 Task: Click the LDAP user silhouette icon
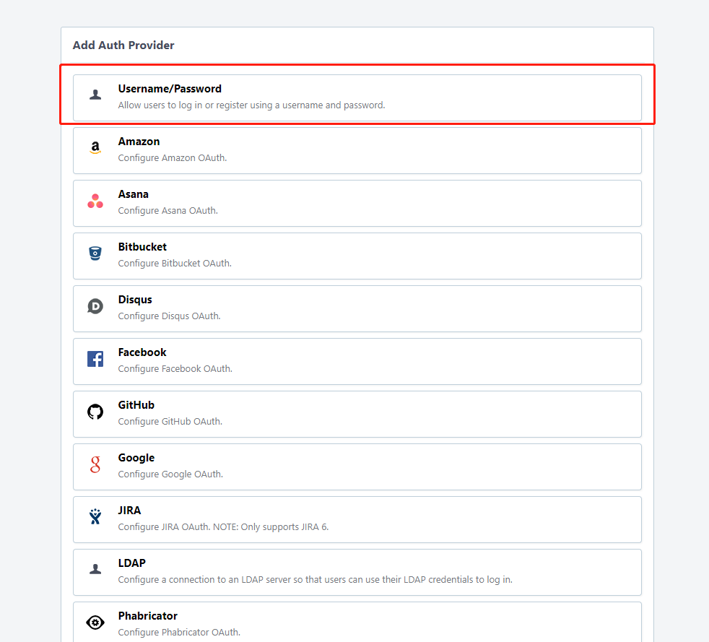95,569
